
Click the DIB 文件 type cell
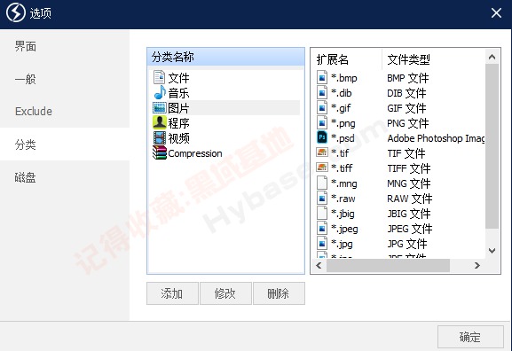(x=406, y=93)
